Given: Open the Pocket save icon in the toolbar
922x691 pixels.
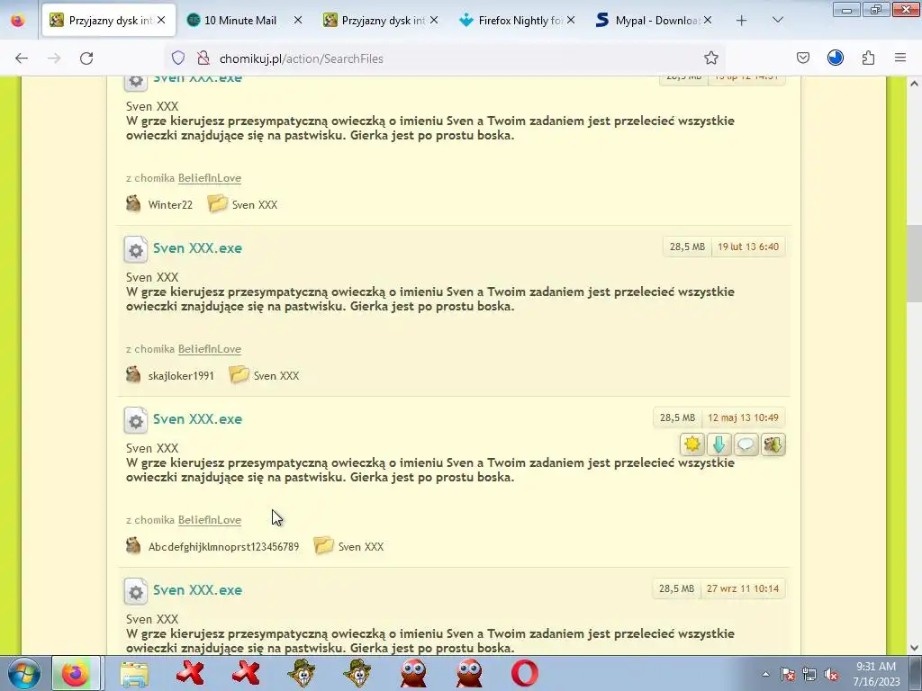Looking at the screenshot, I should tap(802, 58).
